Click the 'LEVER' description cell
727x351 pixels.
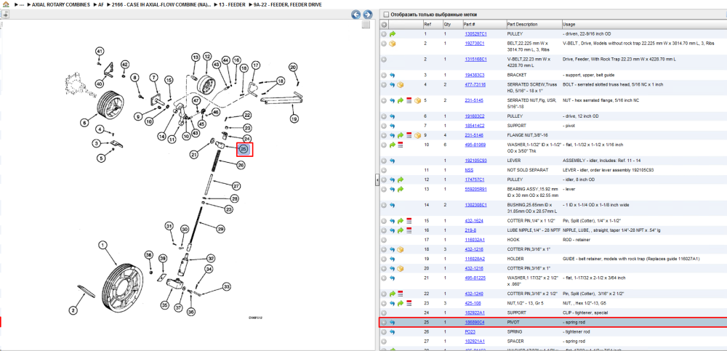(x=514, y=161)
